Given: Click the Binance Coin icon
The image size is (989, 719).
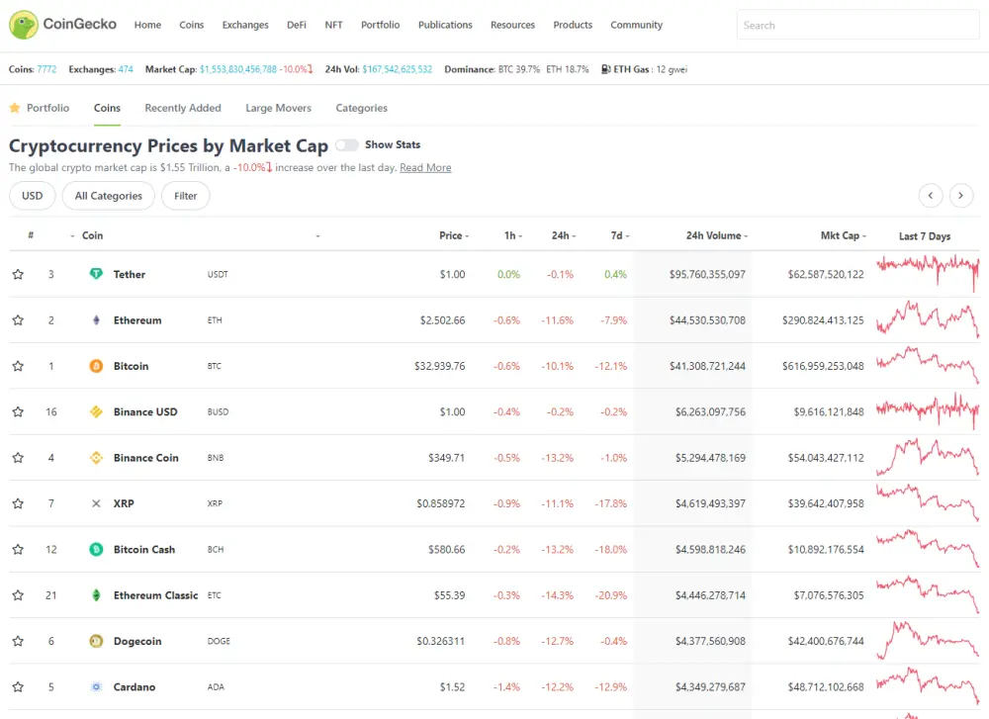Looking at the screenshot, I should [96, 458].
